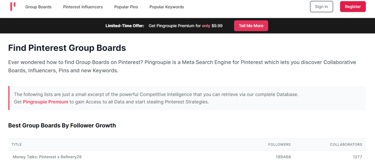Follow the Pingroupie Premium link
375x160 pixels.
pyautogui.click(x=45, y=102)
